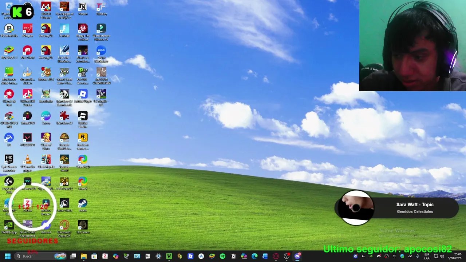This screenshot has width=466, height=262.
Task: Open the StreamElements SE.Live shortcut
Action: pos(27,76)
